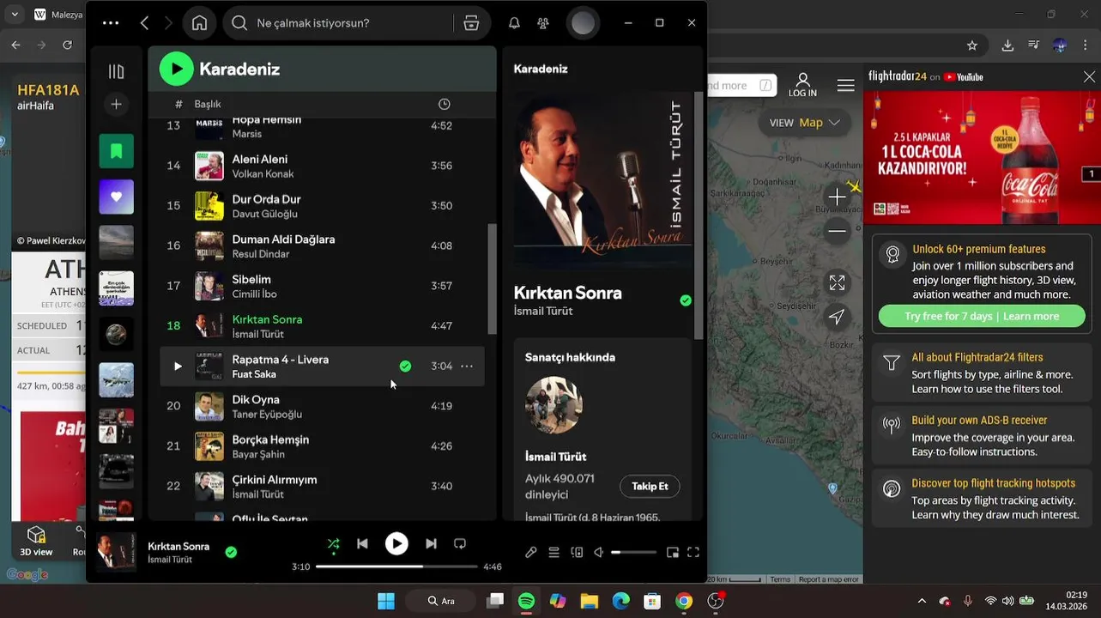Viewport: 1101px width, 618px height.
Task: Click Başlık column header
Action: pos(208,104)
